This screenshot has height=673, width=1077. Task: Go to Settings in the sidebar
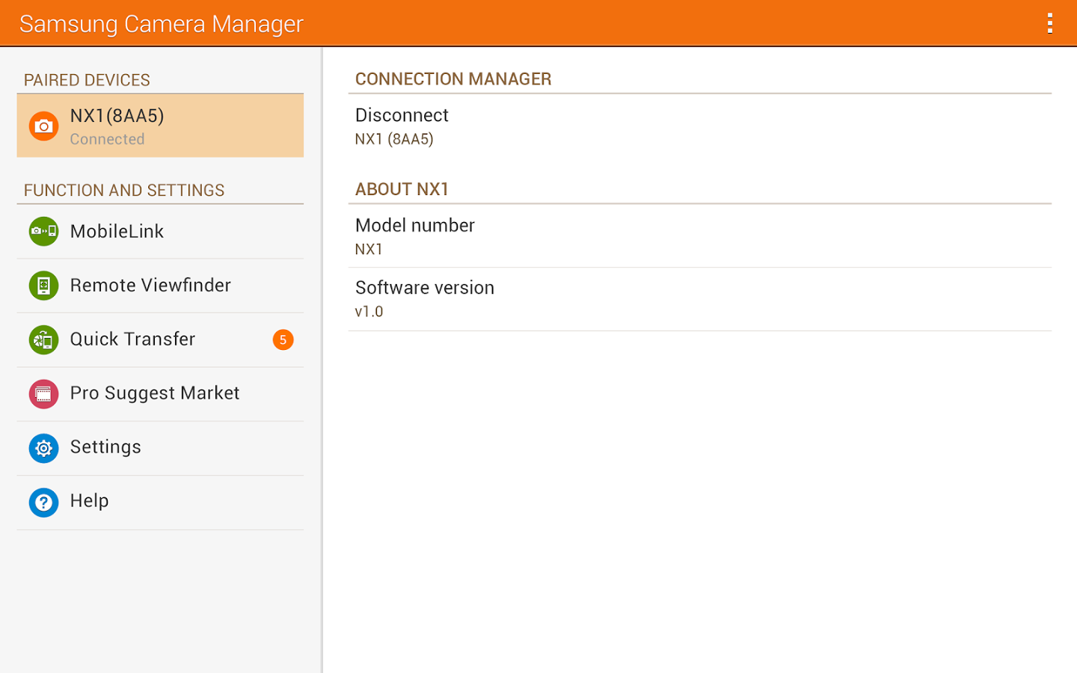(160, 448)
